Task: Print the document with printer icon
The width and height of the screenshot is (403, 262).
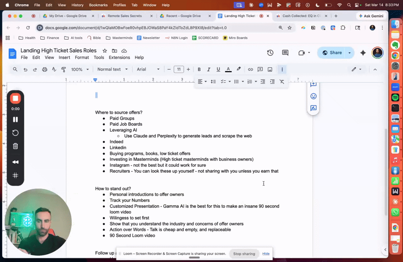Action: pos(44,69)
